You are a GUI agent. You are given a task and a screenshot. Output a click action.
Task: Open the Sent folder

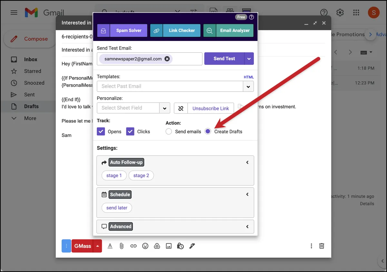29,95
